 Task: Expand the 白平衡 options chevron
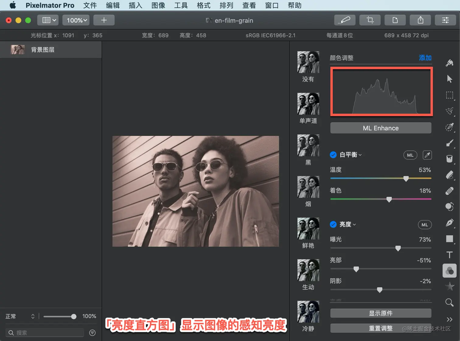tap(360, 155)
